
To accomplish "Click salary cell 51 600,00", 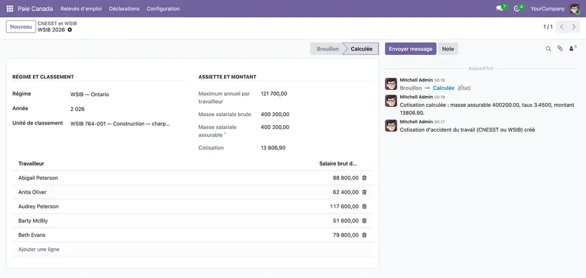I will coord(346,221).
